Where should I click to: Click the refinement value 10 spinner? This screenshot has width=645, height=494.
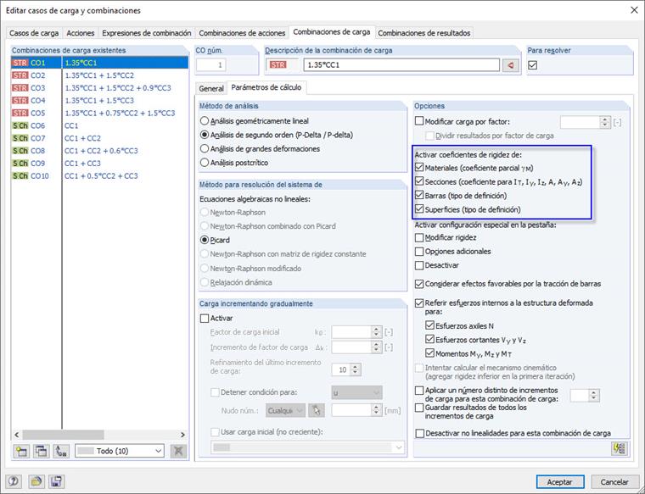click(x=356, y=369)
